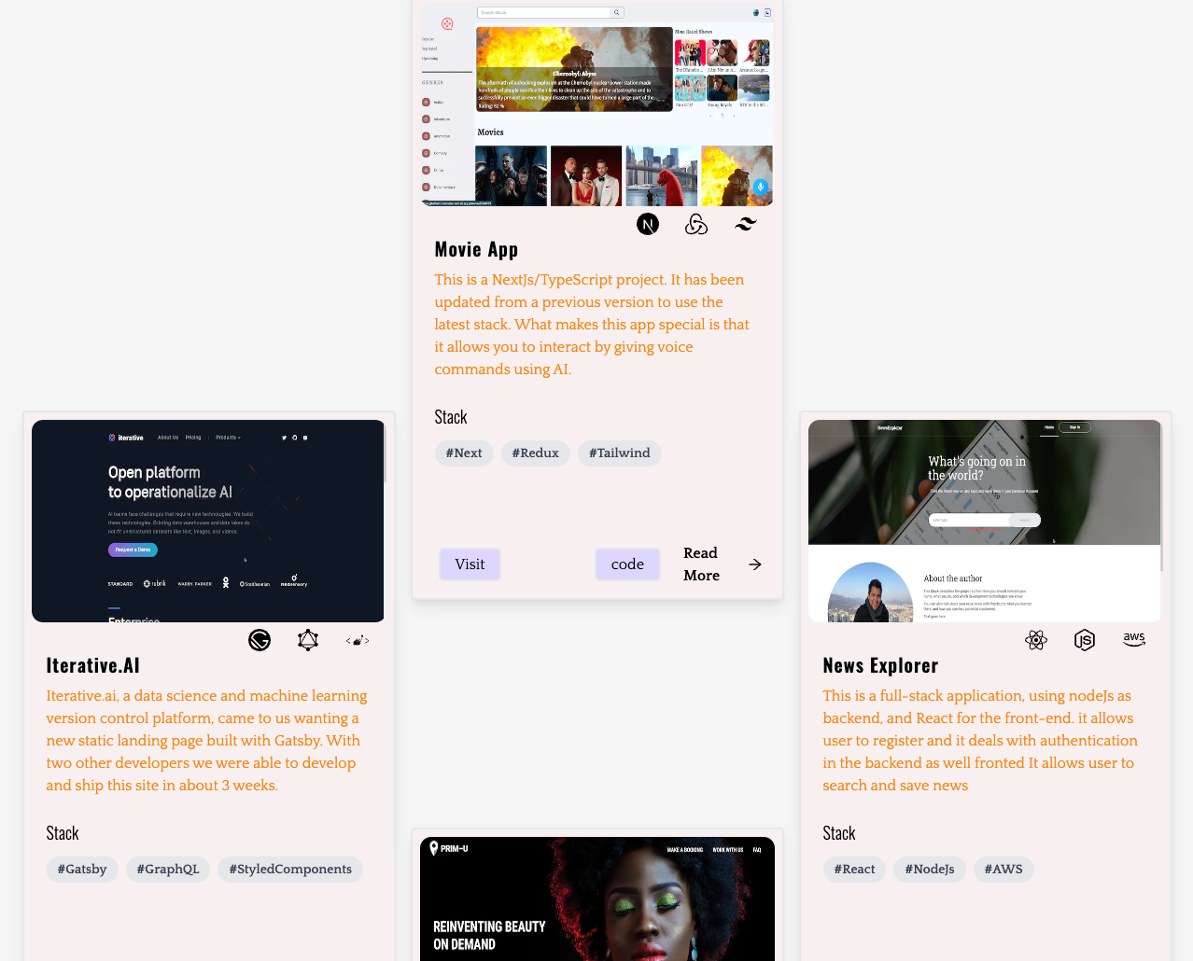1193x961 pixels.
Task: Open the News Explorer screenshot thumbnail
Action: coord(985,521)
